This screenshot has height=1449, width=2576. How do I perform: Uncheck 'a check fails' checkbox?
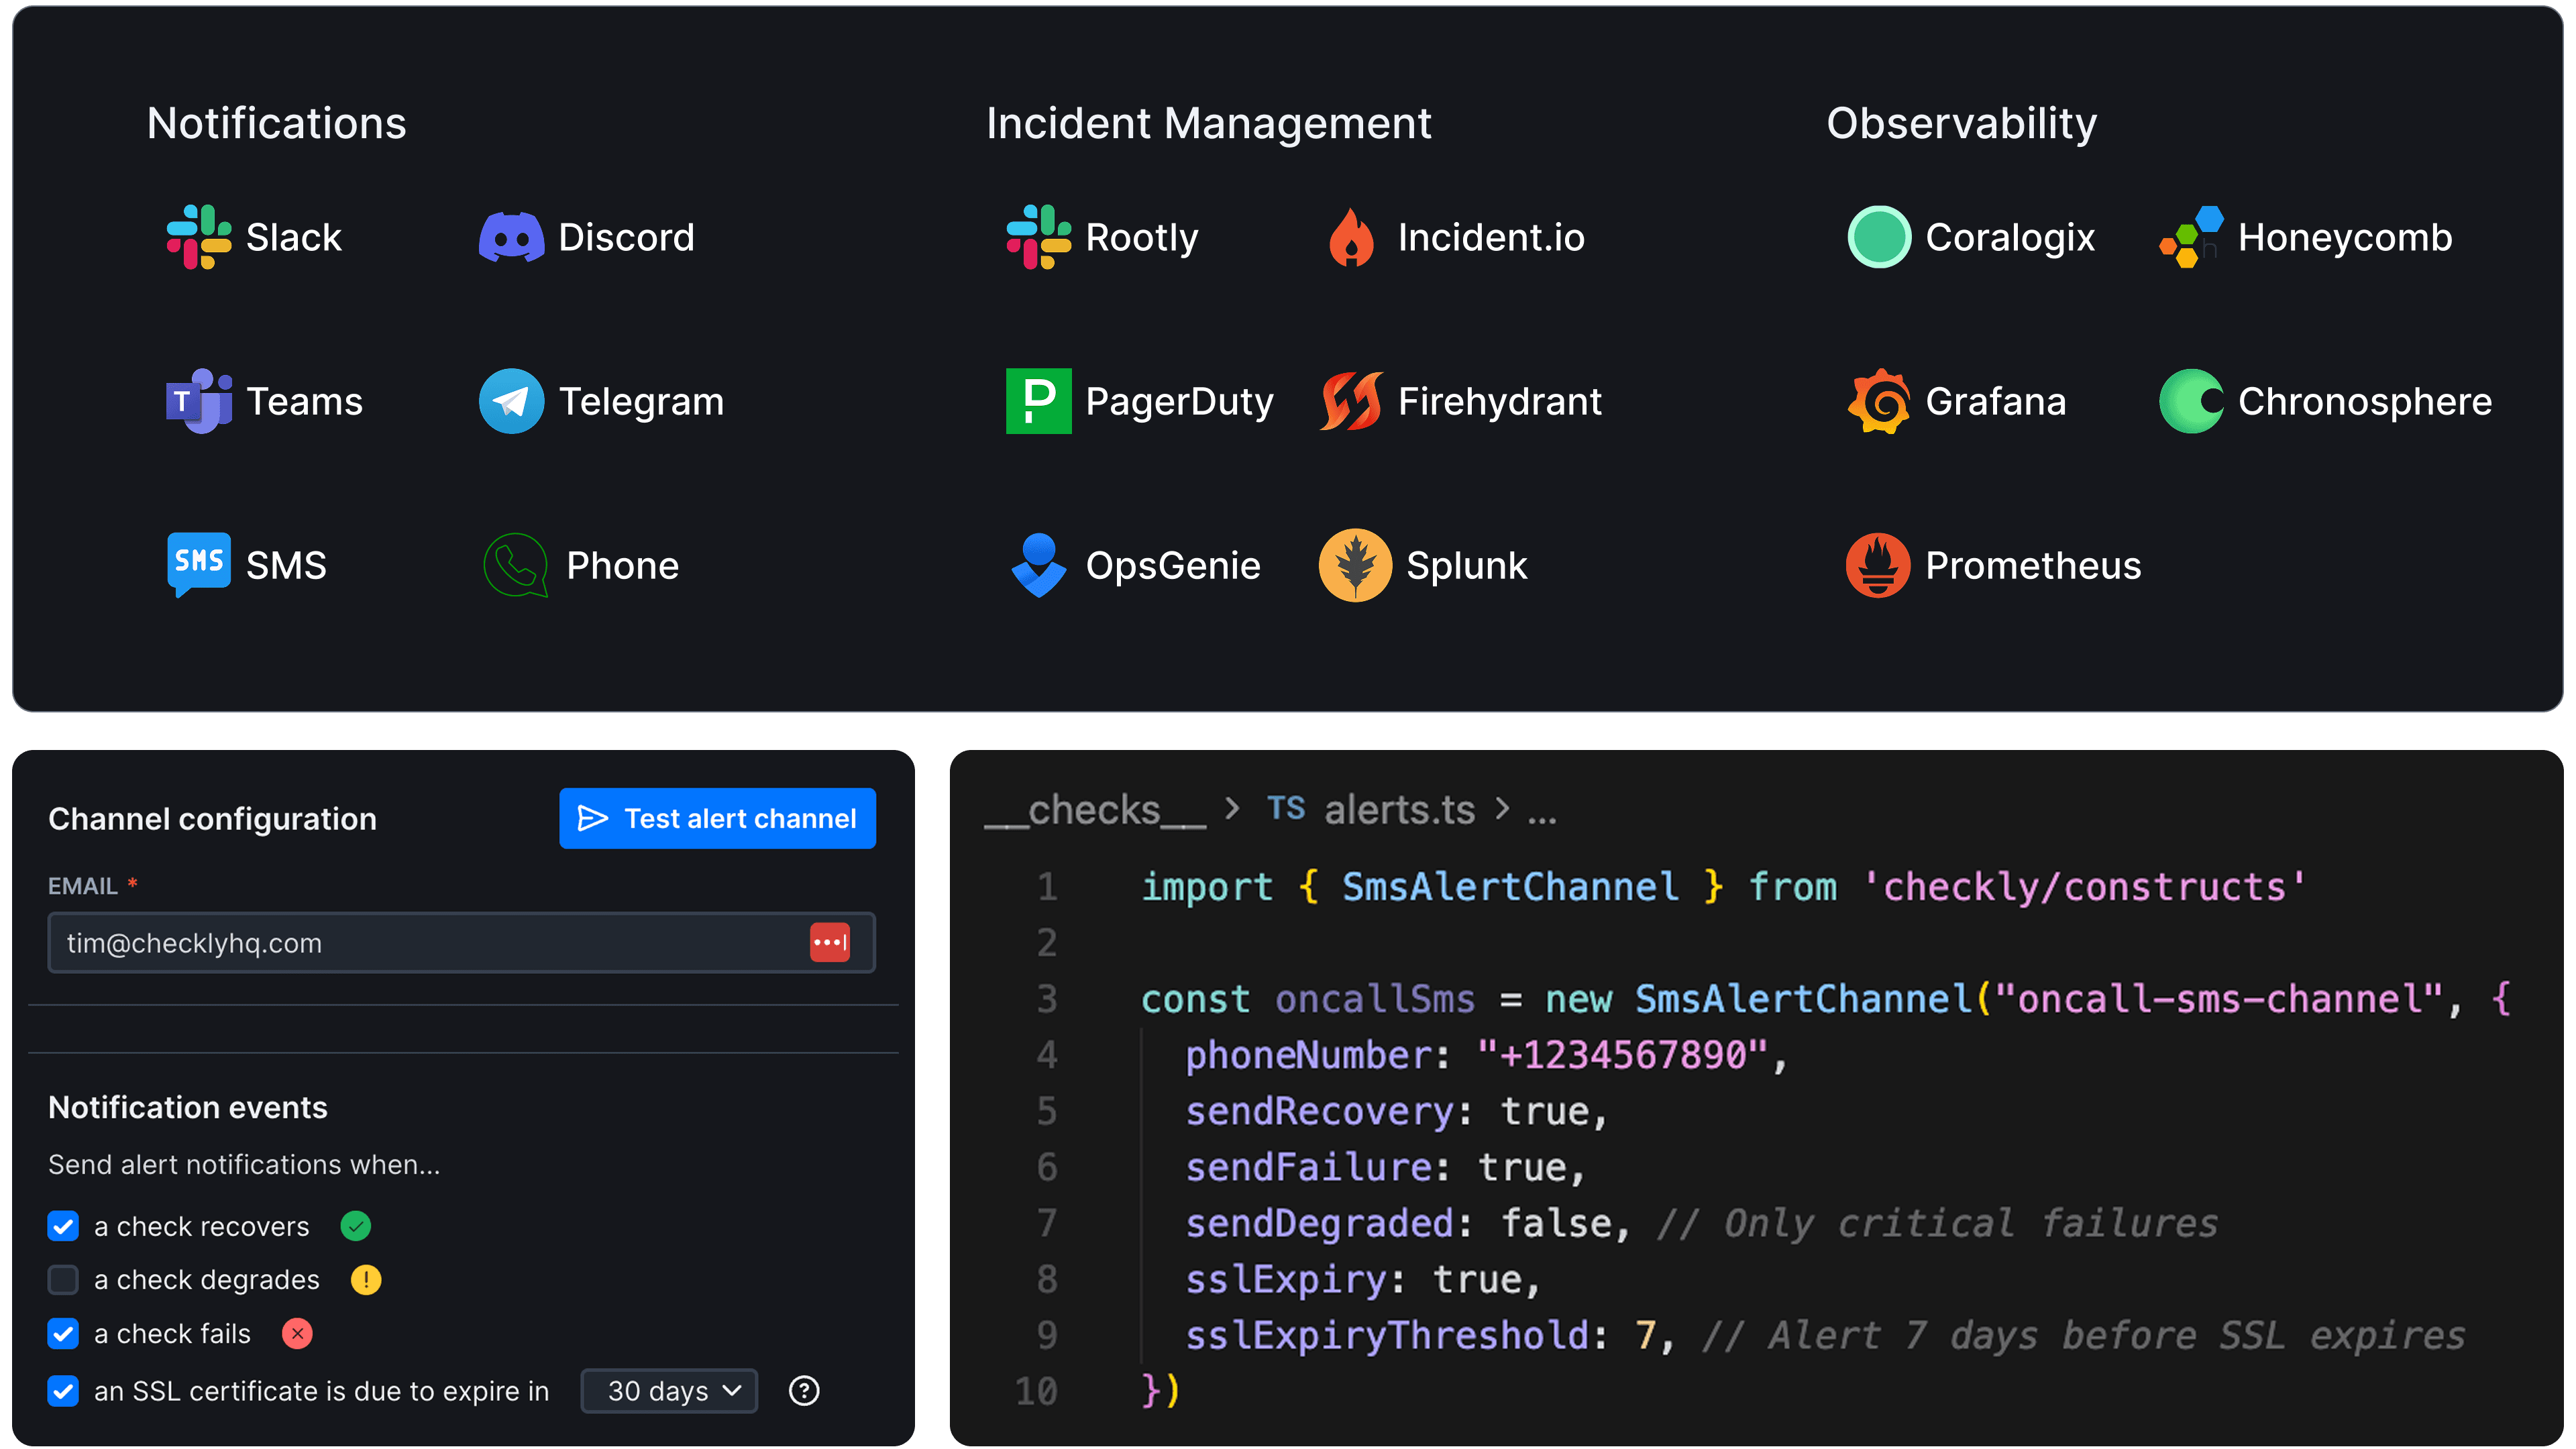pos(63,1334)
